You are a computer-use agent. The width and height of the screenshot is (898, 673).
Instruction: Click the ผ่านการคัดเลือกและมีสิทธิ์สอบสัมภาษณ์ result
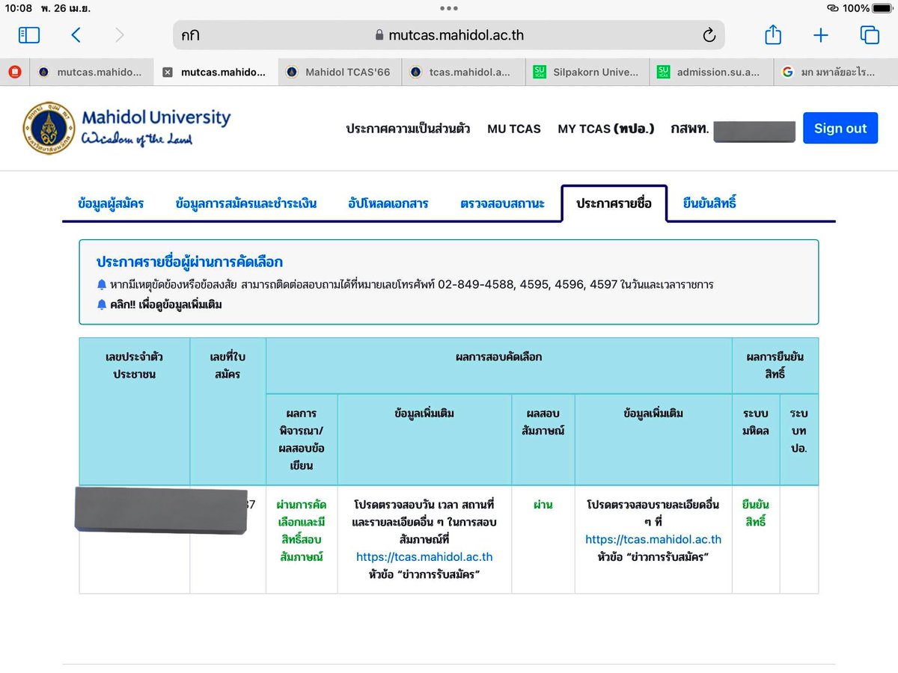coord(302,531)
